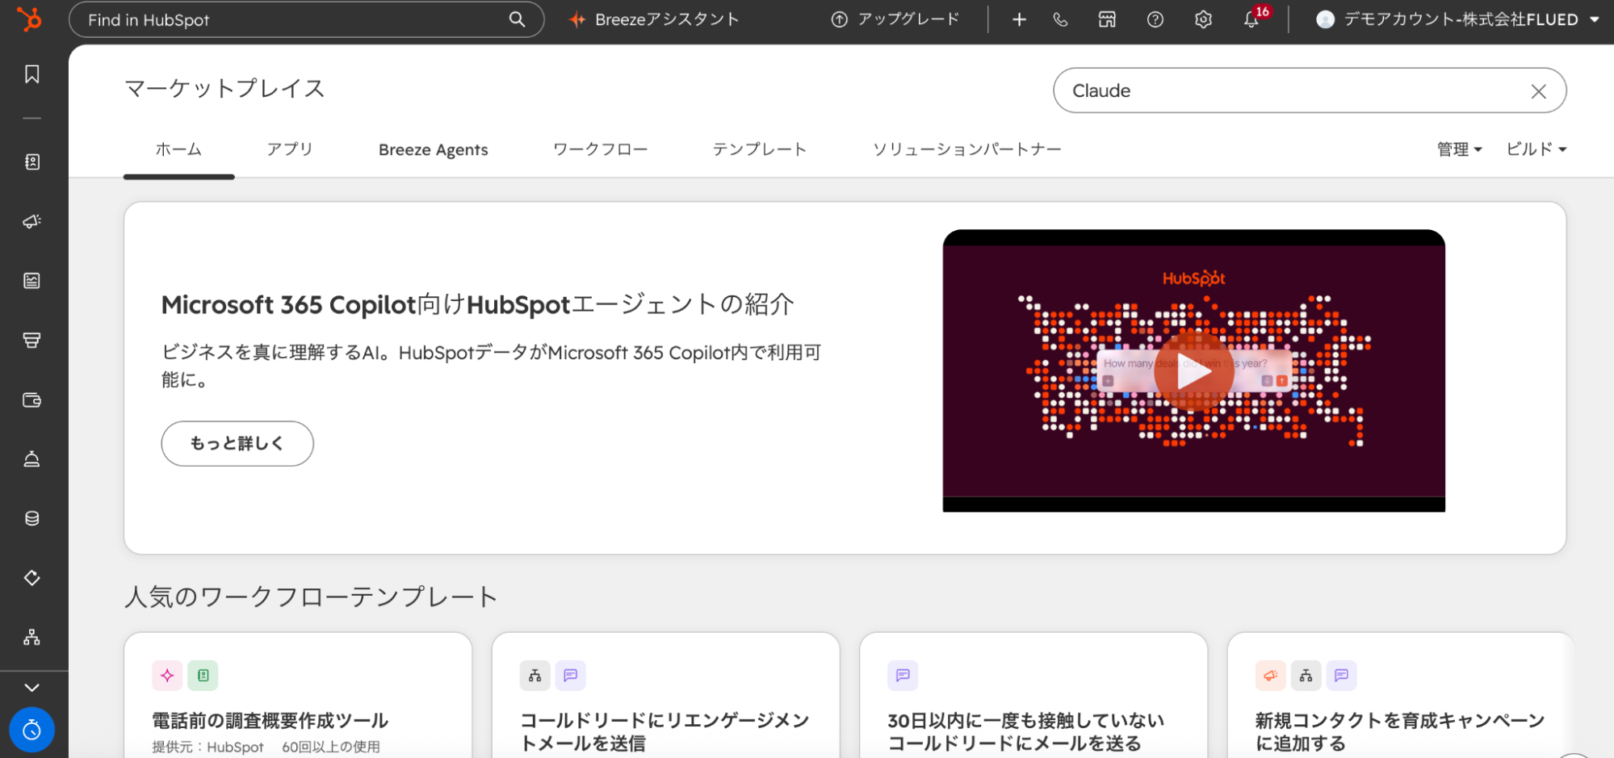Open the settings gear icon
The image size is (1614, 758).
pos(1203,19)
